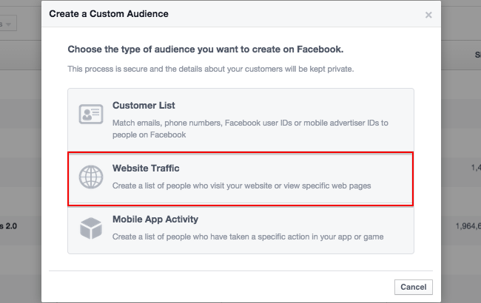Click the contact card Customer List icon
The image size is (481, 303).
coord(91,114)
